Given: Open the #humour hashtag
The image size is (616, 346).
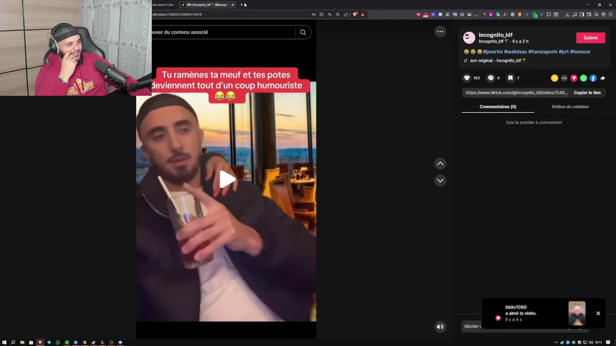Looking at the screenshot, I should pyautogui.click(x=580, y=52).
